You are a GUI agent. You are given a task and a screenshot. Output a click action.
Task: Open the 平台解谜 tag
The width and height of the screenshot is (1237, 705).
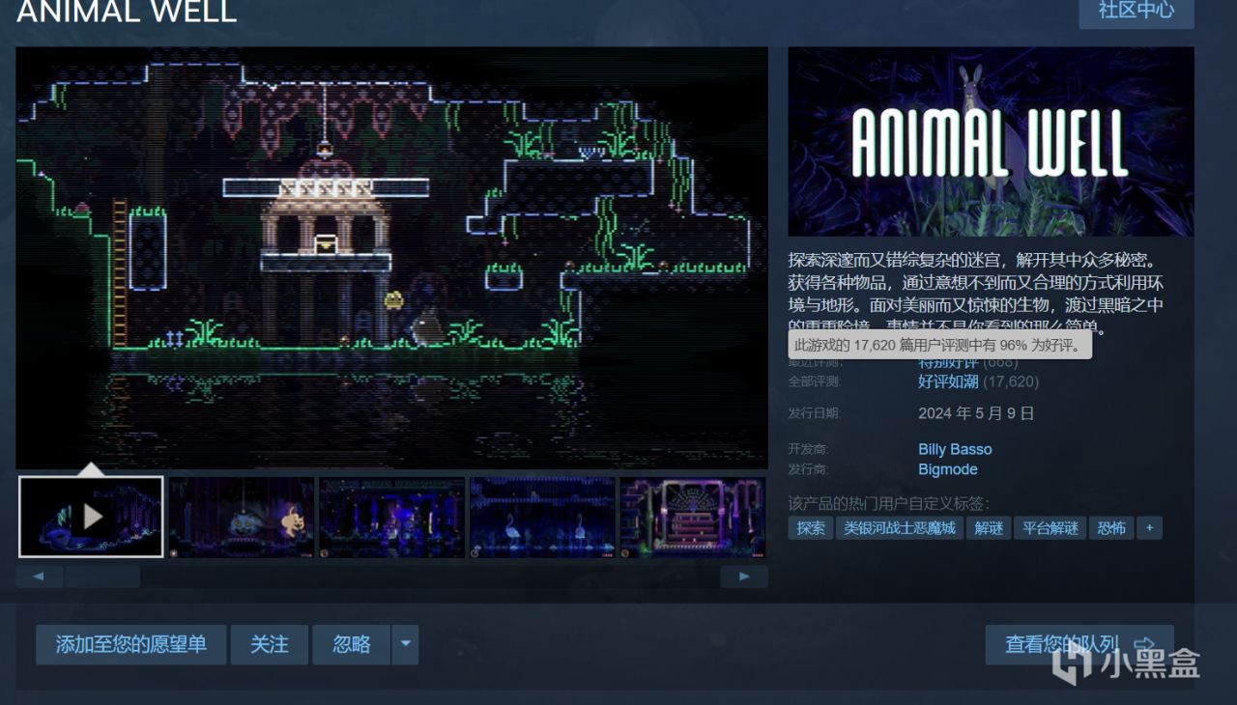click(1050, 528)
